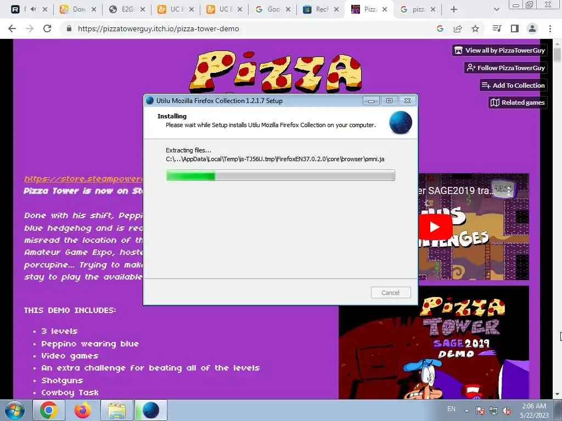Open a new tab with the plus button
Image resolution: width=562 pixels, height=421 pixels.
(454, 9)
